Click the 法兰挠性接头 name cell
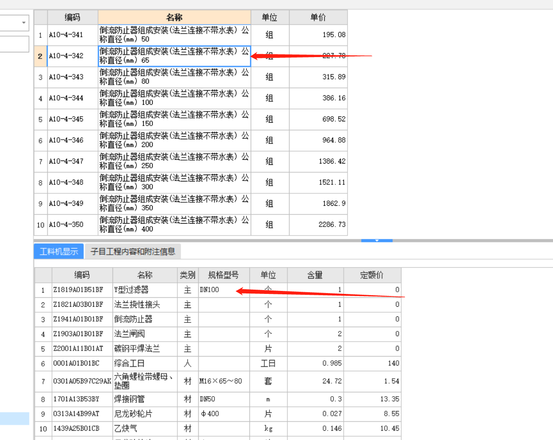This screenshot has height=440, width=553. [x=145, y=305]
